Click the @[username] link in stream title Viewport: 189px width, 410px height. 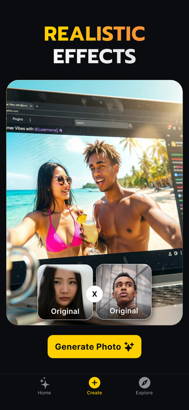point(46,129)
